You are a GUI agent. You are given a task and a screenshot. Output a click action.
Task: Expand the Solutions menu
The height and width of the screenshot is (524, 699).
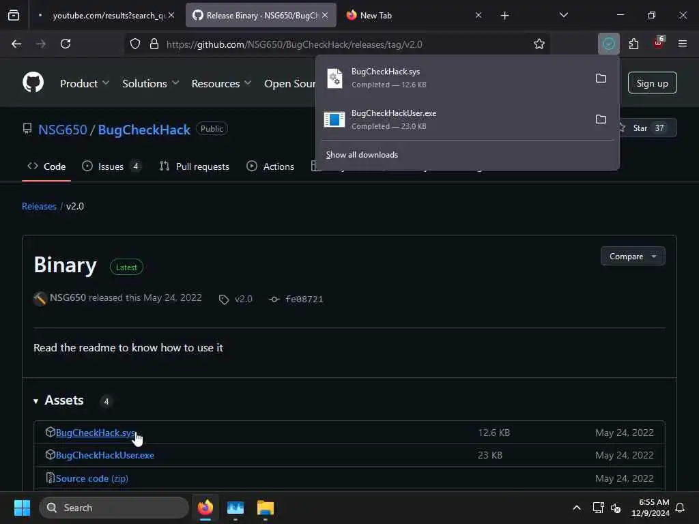tap(151, 83)
